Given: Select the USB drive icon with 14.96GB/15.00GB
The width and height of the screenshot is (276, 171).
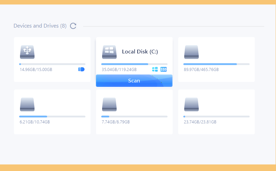Looking at the screenshot, I should (27, 52).
